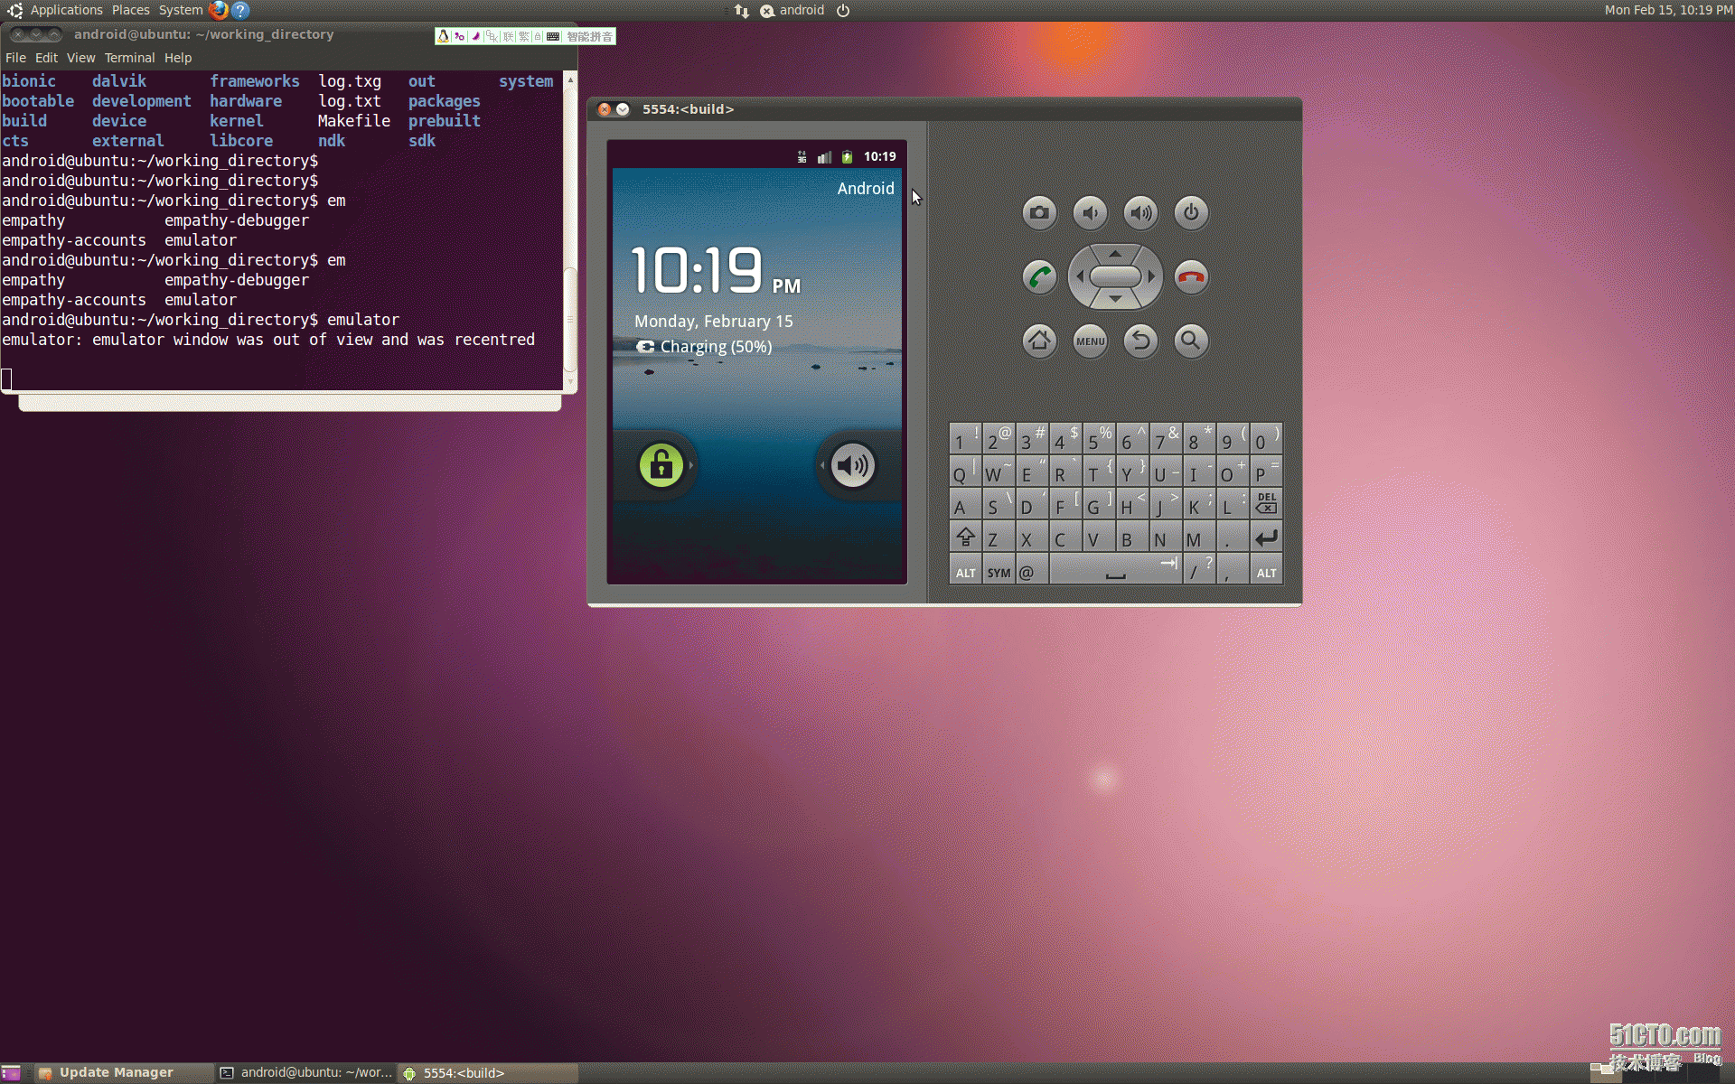
Task: Select the 5554:<build> taskbar entry
Action: 488,1073
